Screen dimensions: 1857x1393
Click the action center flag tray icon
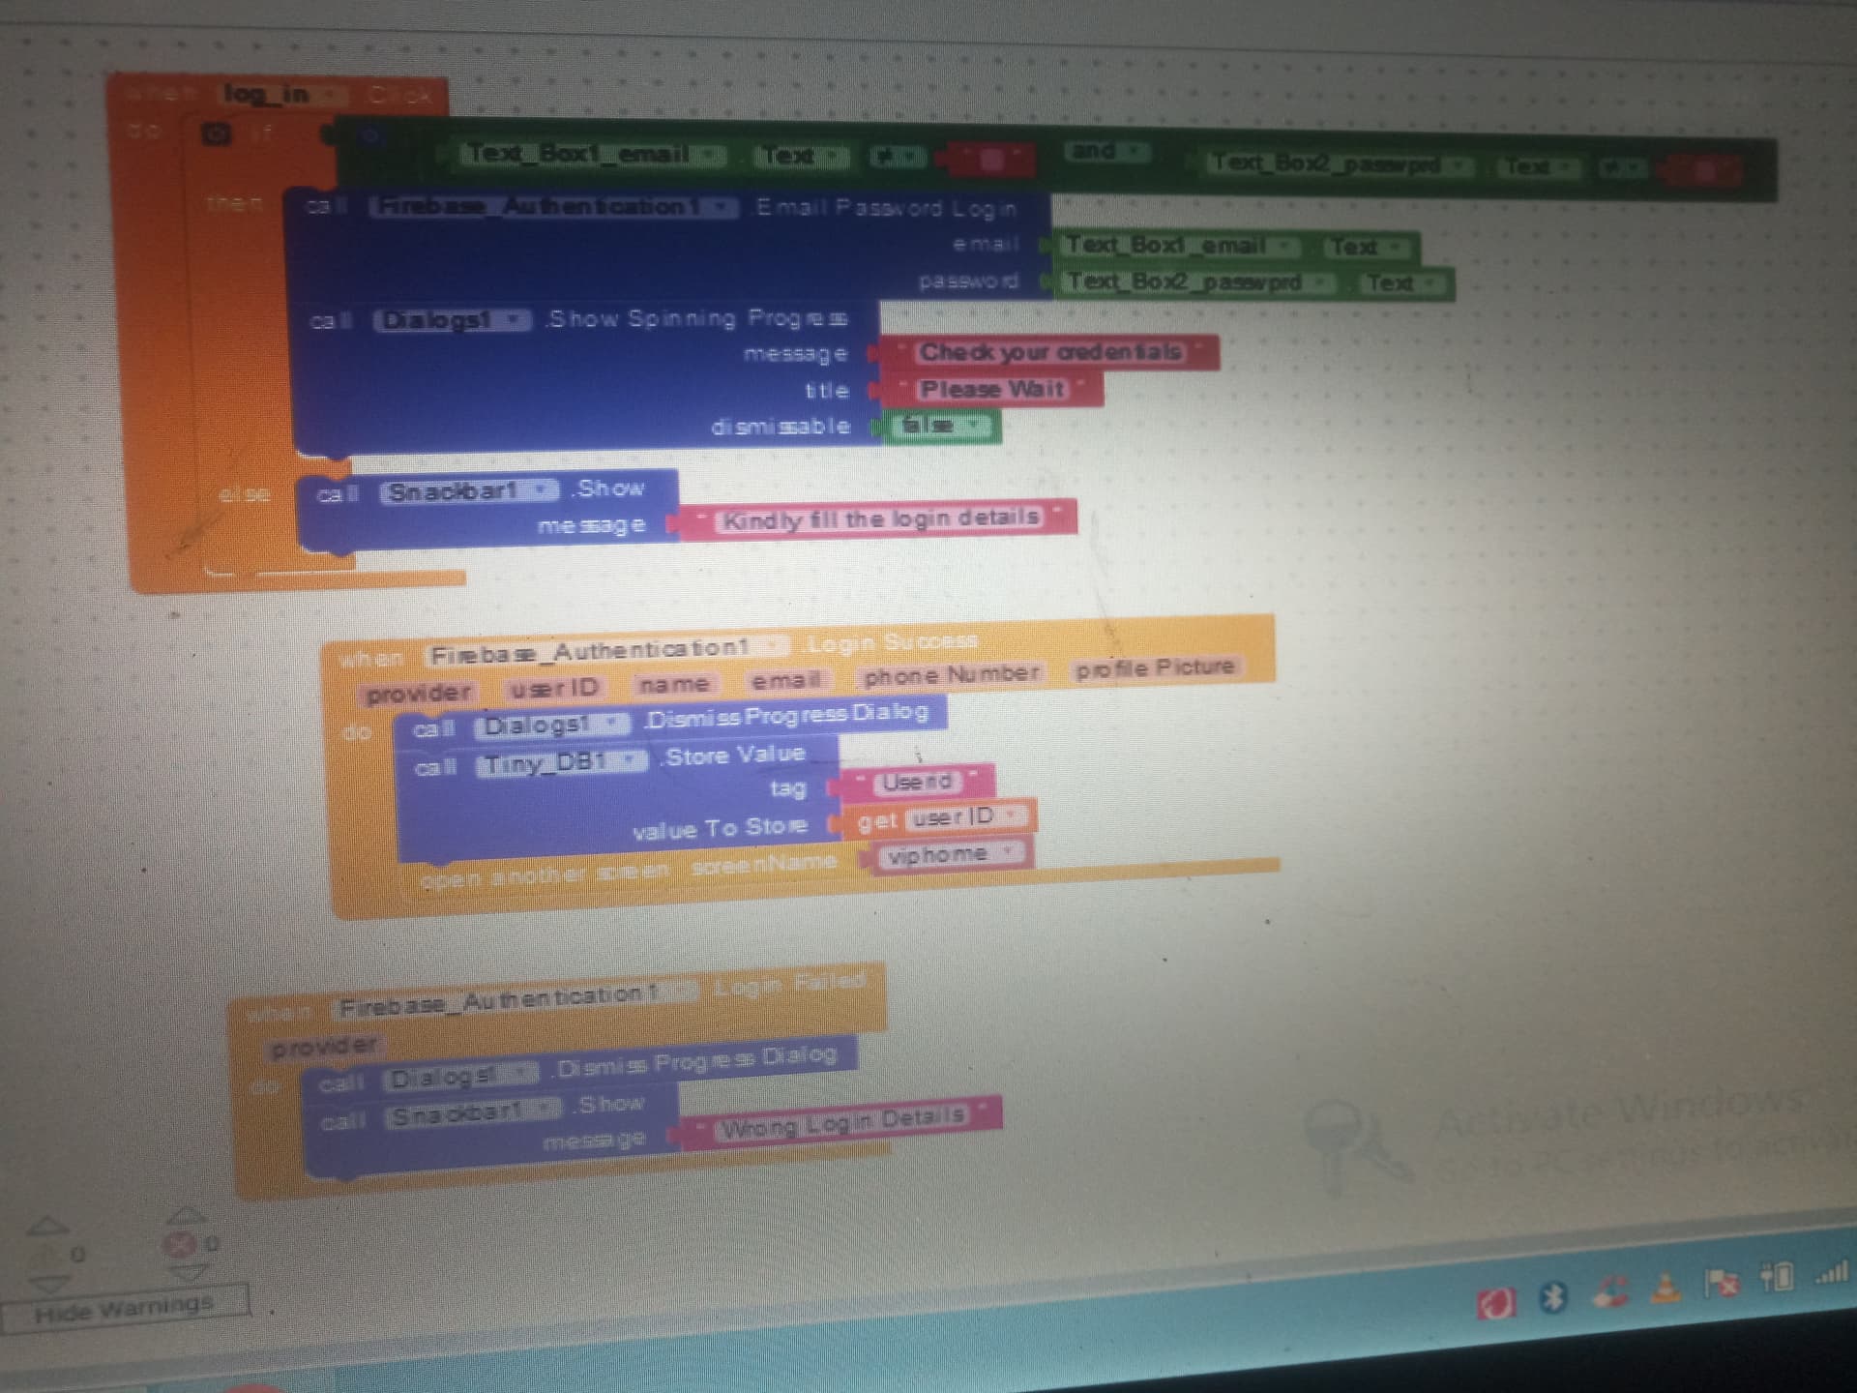(x=1721, y=1283)
